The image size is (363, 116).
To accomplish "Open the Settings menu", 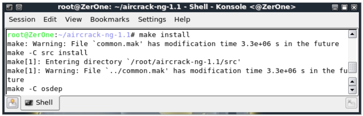I will point(152,20).
